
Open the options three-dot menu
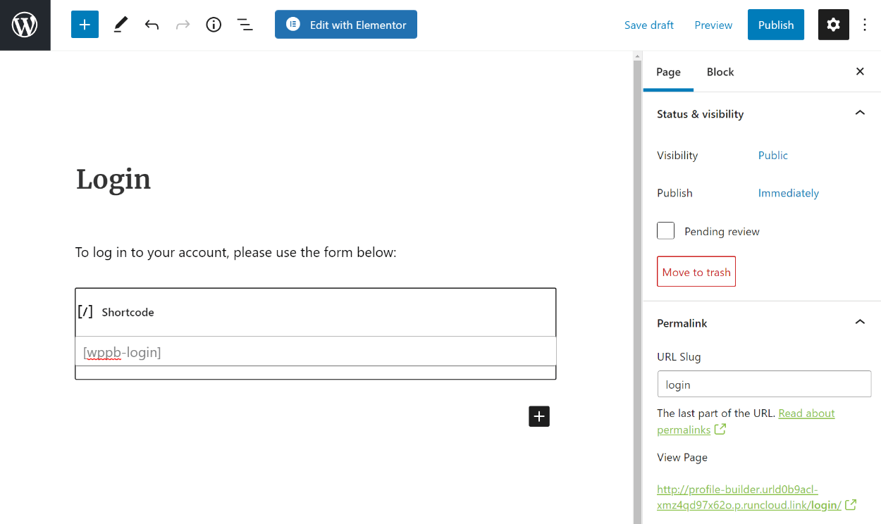(865, 25)
